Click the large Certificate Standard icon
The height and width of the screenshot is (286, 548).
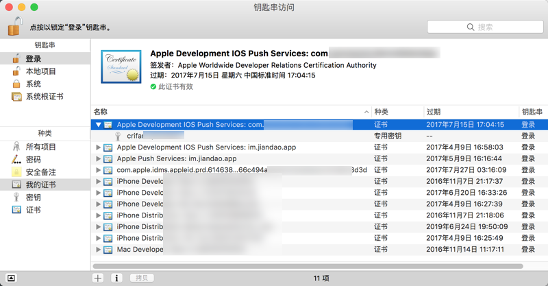point(121,67)
